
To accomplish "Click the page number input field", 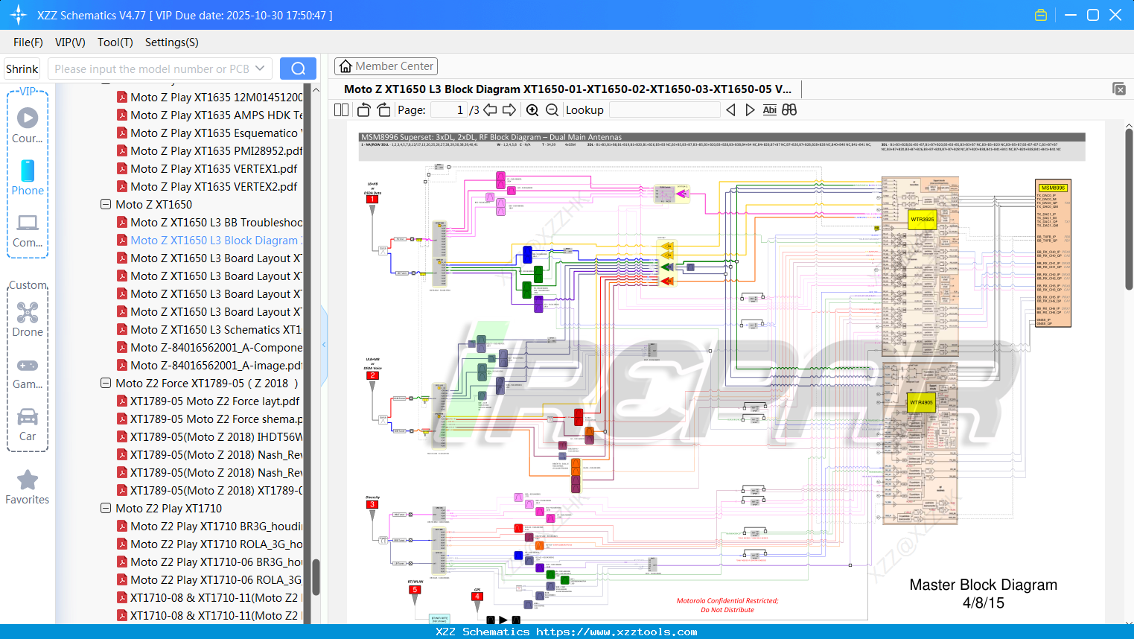I will click(x=449, y=110).
